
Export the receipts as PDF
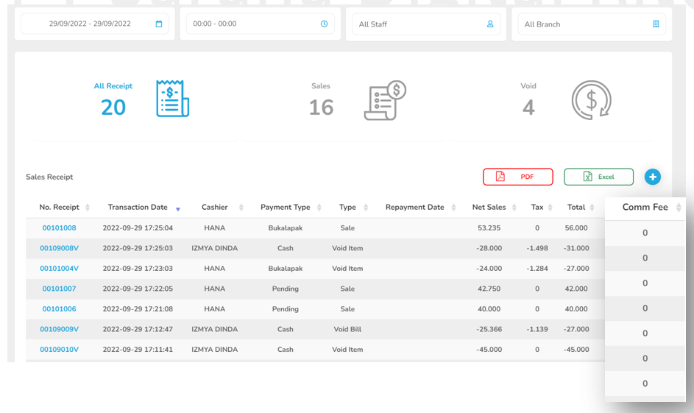(517, 177)
